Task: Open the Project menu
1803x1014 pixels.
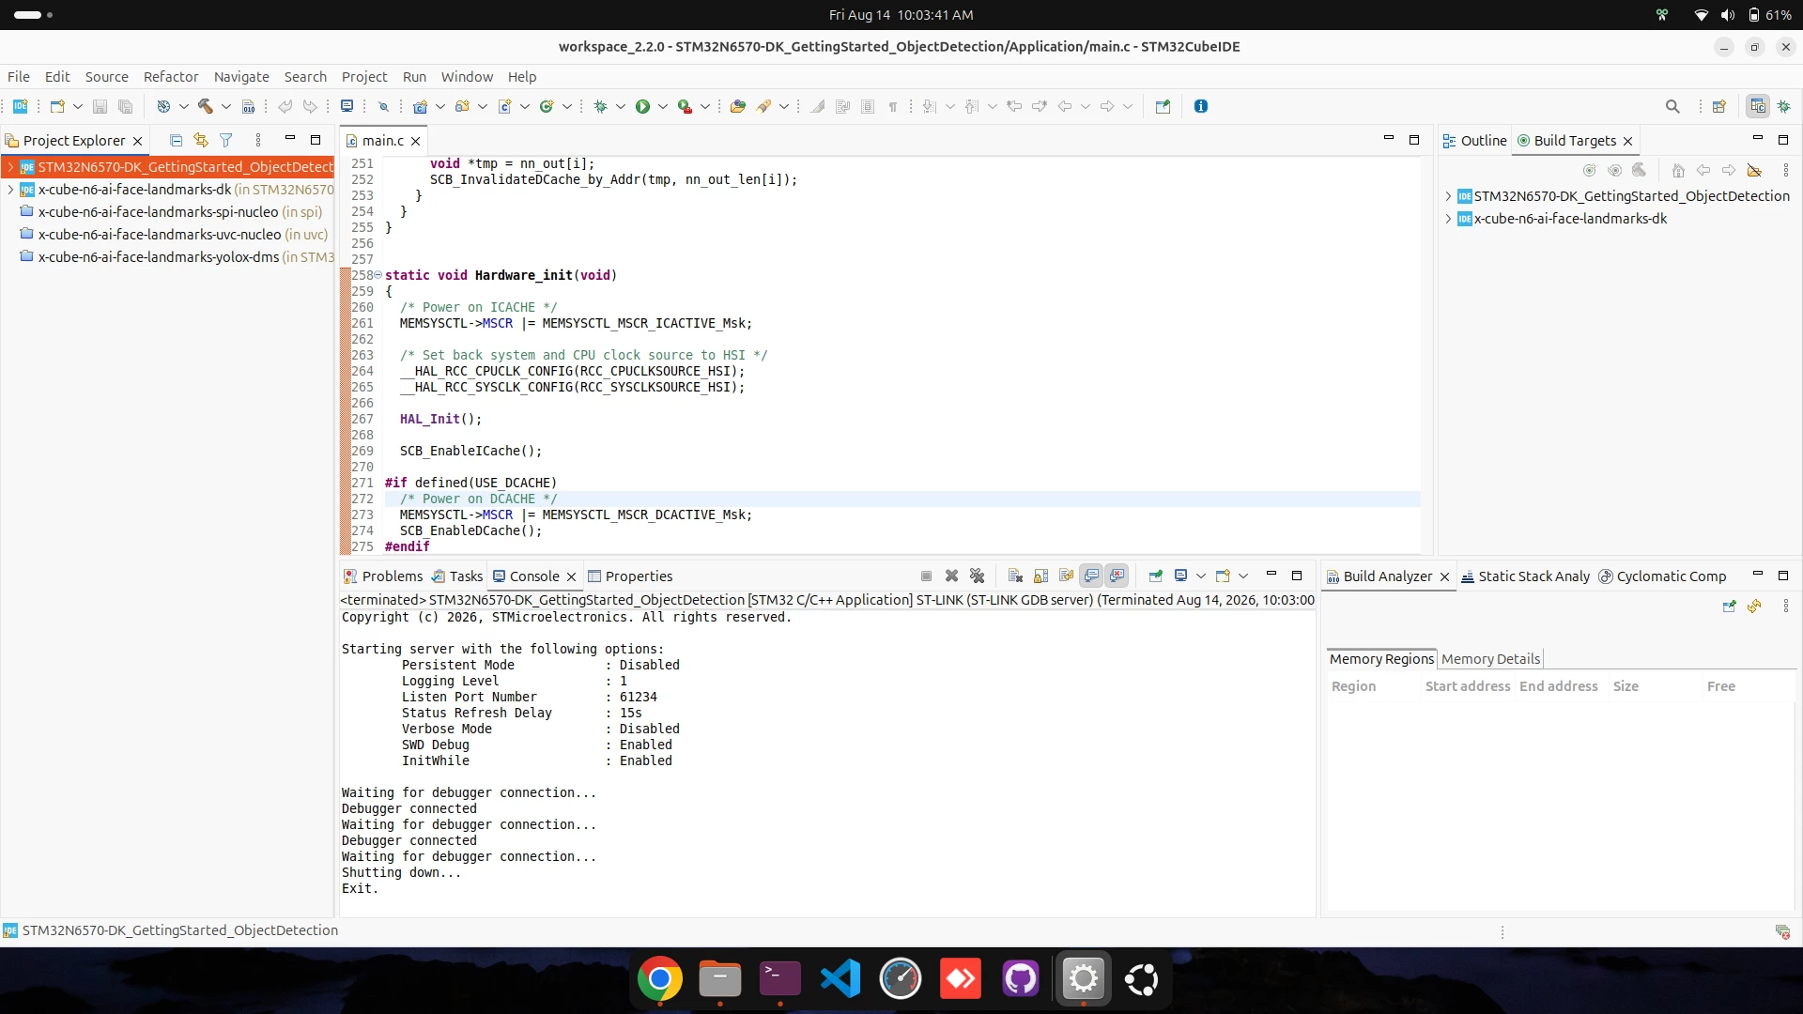Action: (x=364, y=77)
